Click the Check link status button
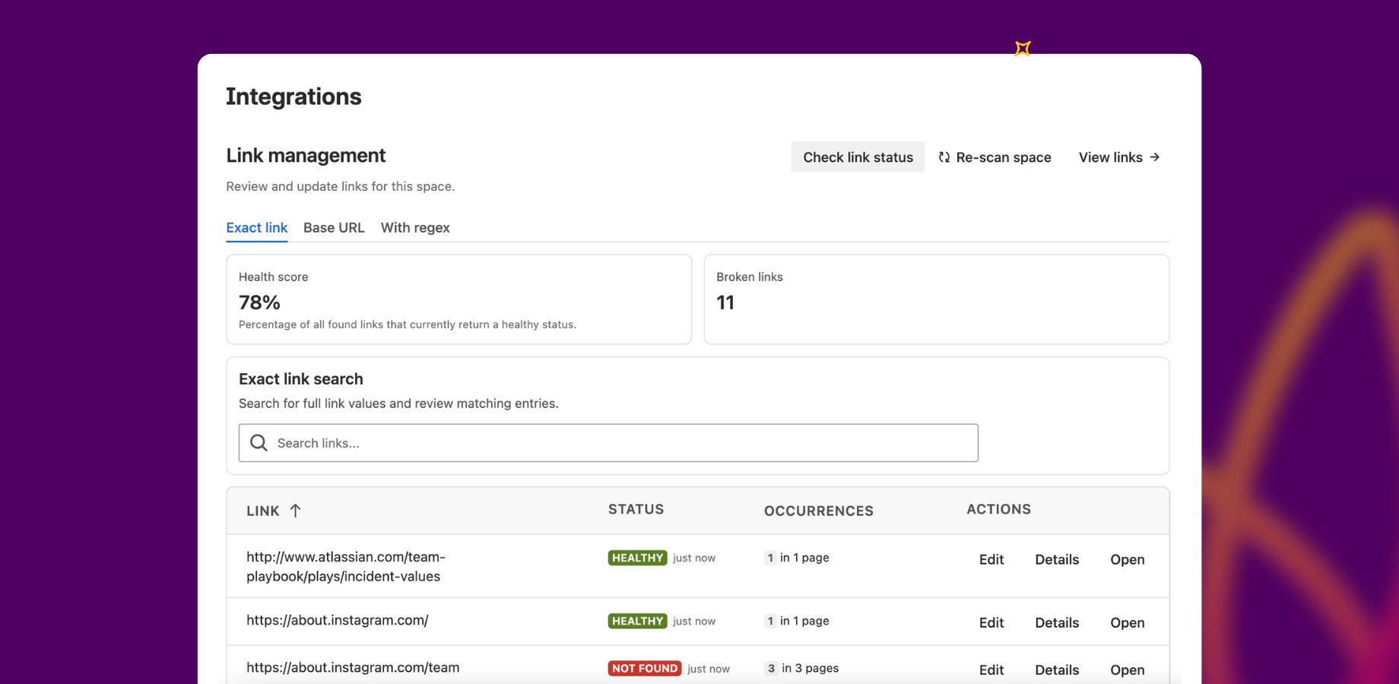The image size is (1399, 684). click(x=858, y=157)
